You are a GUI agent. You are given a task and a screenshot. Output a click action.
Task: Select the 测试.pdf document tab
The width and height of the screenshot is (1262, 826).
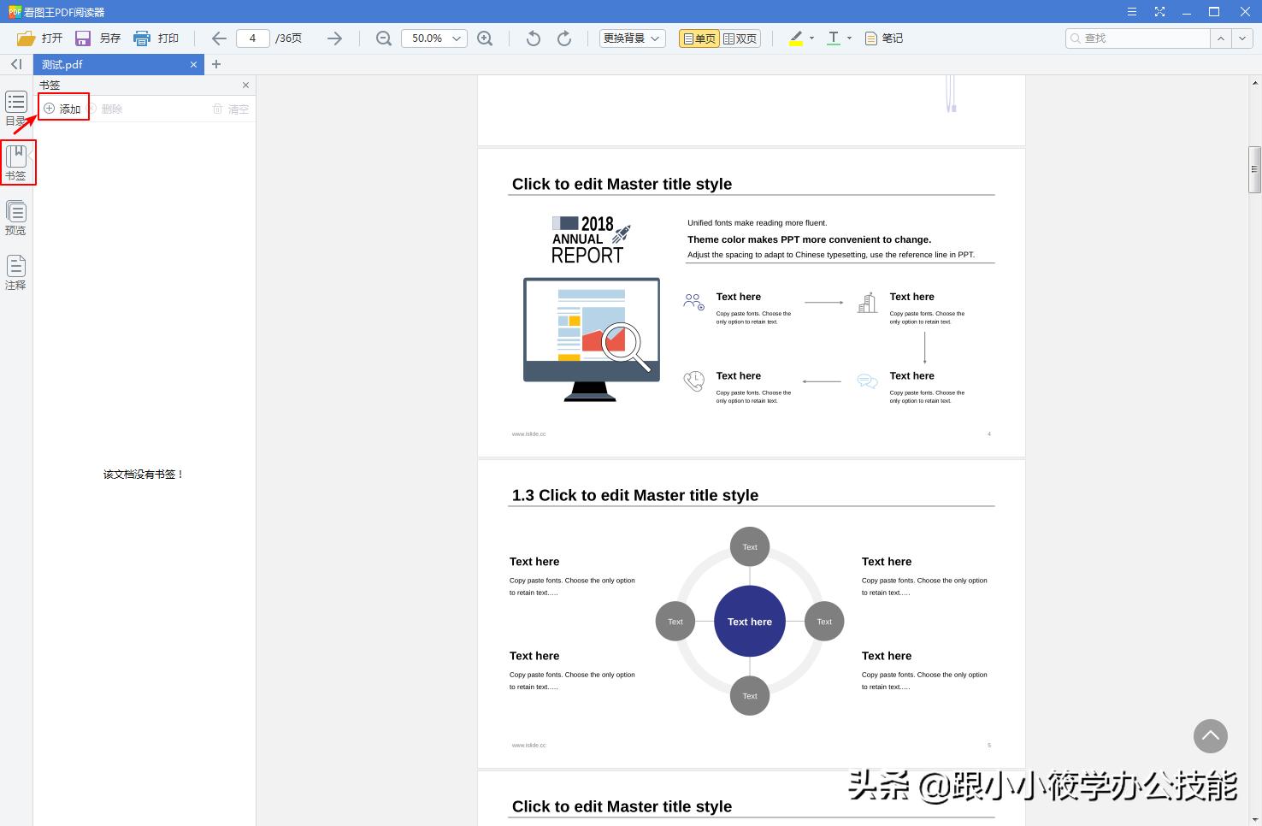(x=103, y=64)
